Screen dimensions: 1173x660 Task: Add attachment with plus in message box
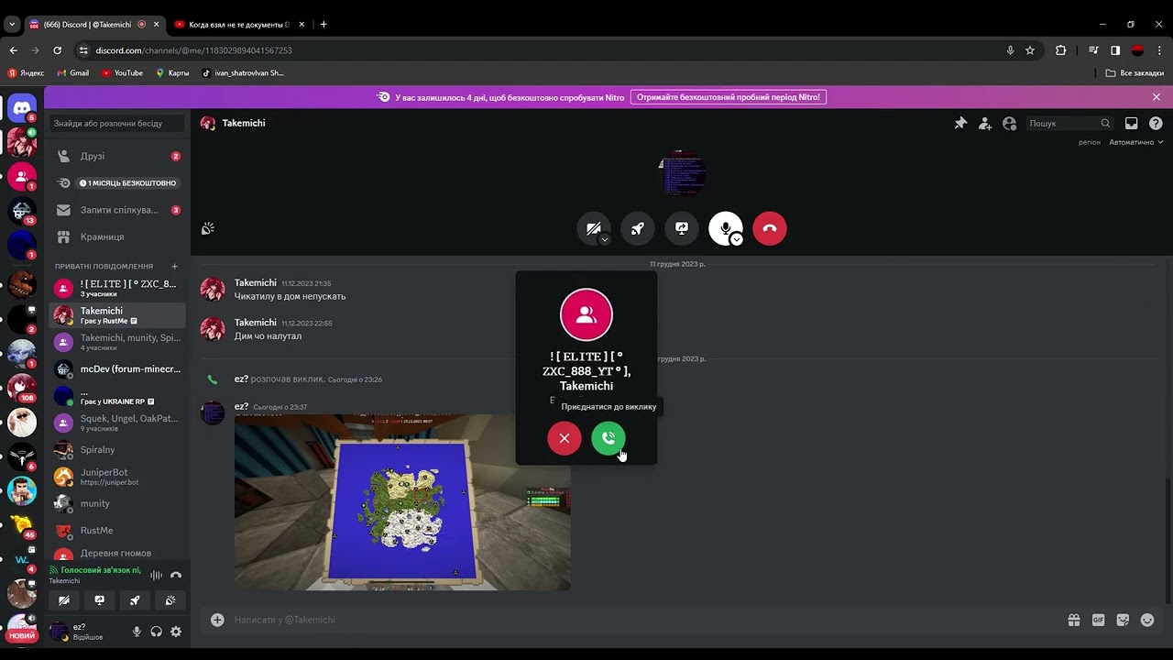tap(217, 620)
